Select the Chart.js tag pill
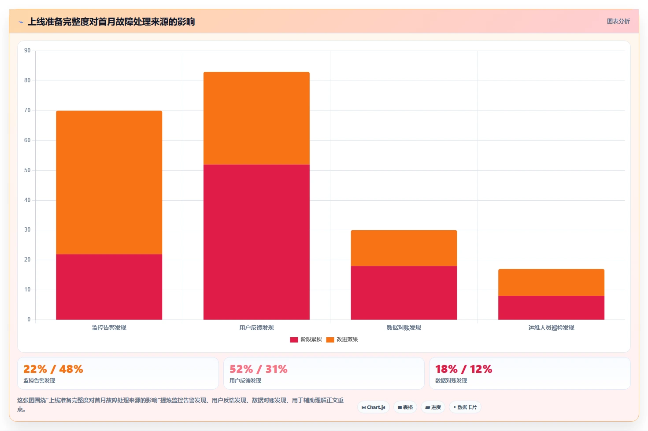The width and height of the screenshot is (648, 431). (374, 407)
